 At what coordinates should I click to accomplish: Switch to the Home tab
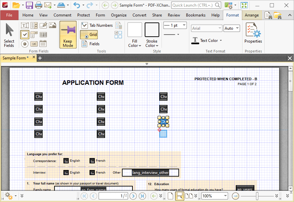[28, 15]
